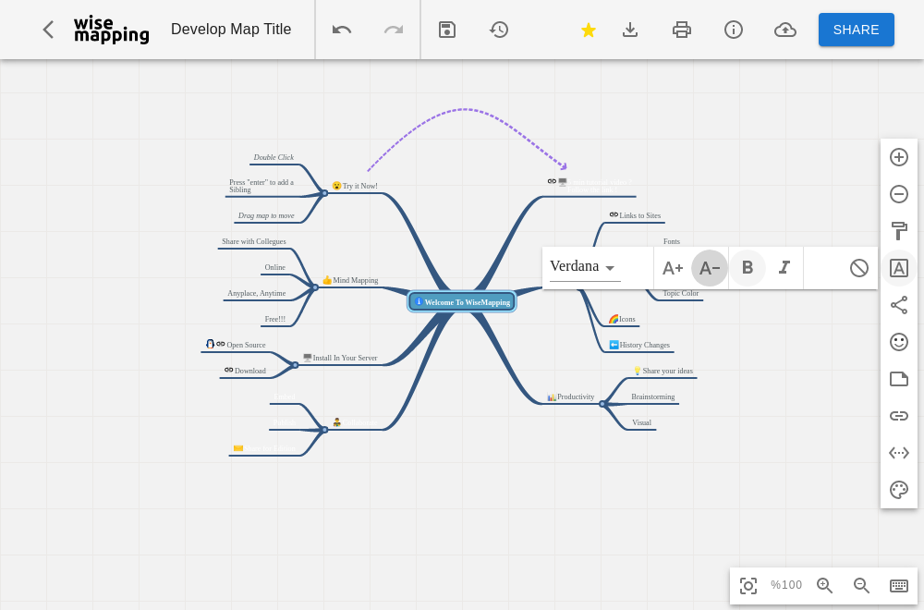Save the mind map
Viewport: 924px width, 610px height.
(x=447, y=30)
